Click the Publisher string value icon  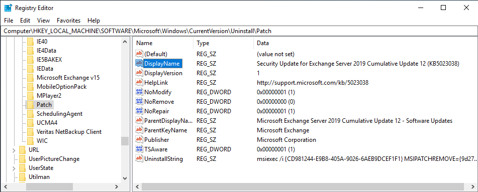pos(139,140)
